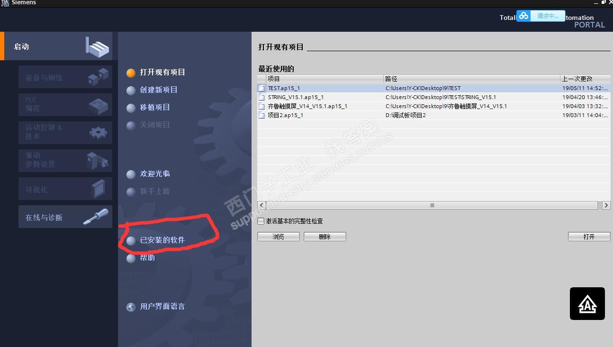Open the 设备与网络 portal
Image resolution: width=613 pixels, height=347 pixels.
click(x=65, y=77)
